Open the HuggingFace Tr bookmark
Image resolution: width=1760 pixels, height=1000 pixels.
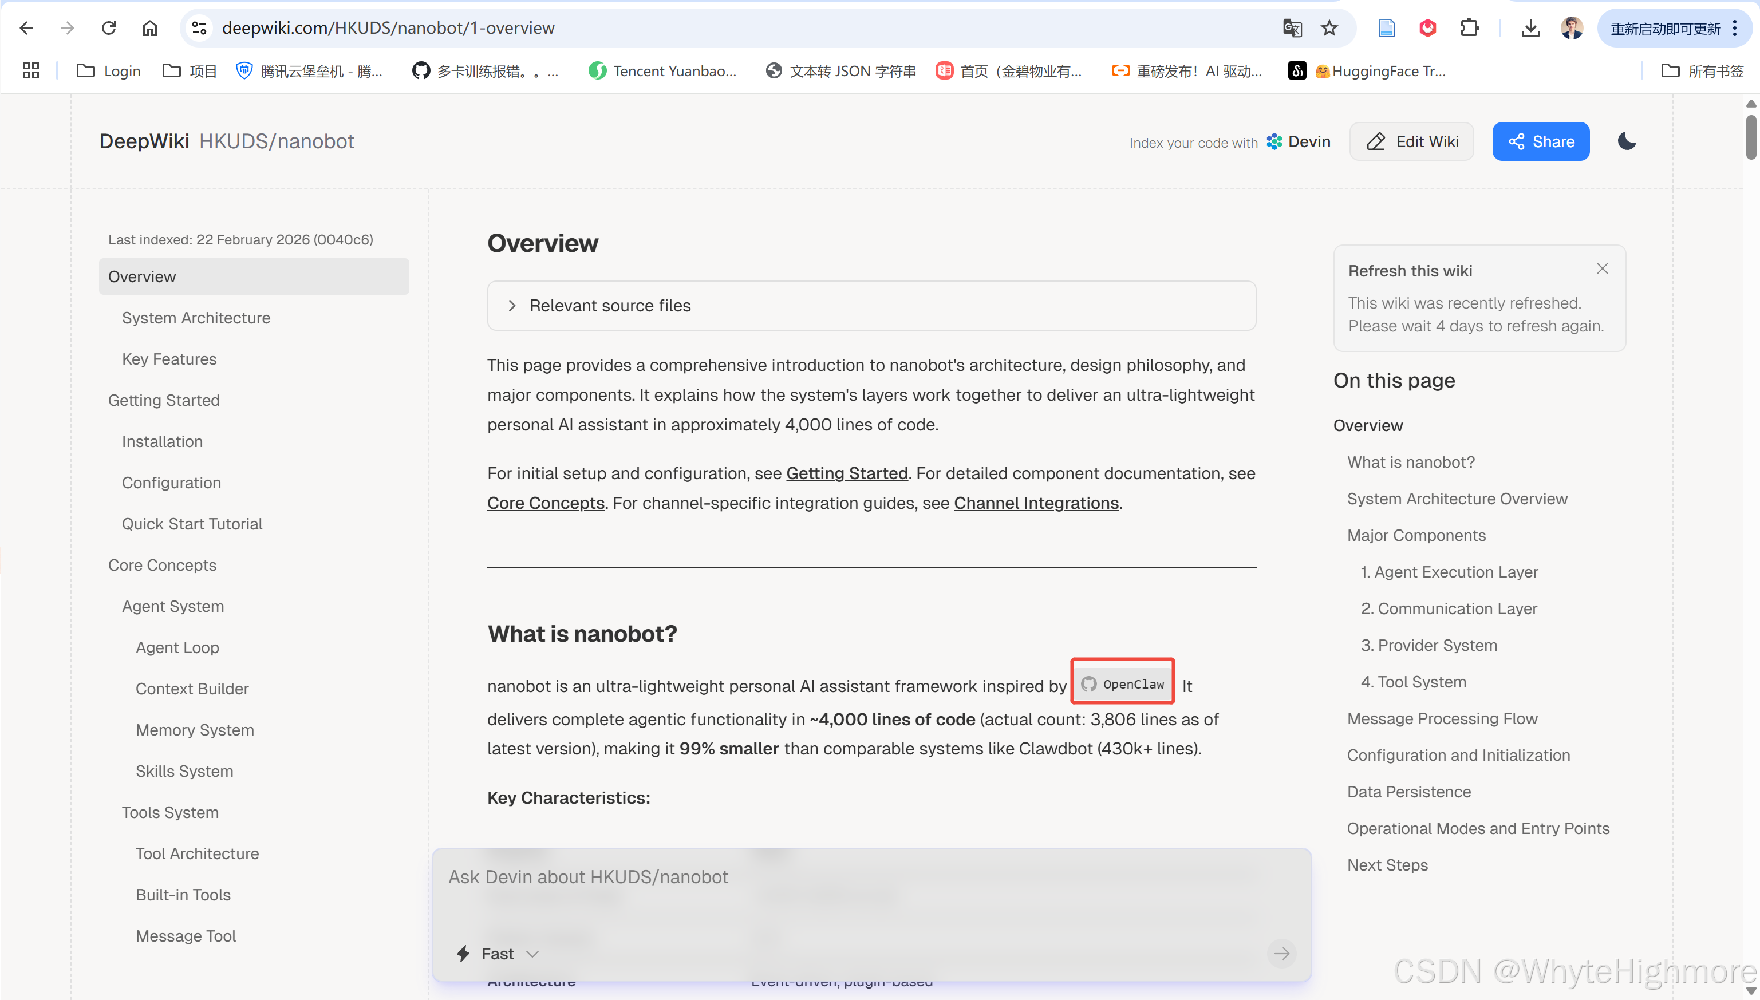[1367, 71]
